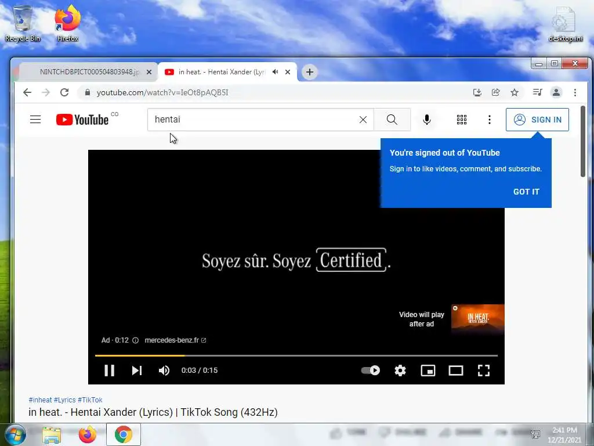Open the #inheat hashtag
Screen dimensions: 594x446
40,400
